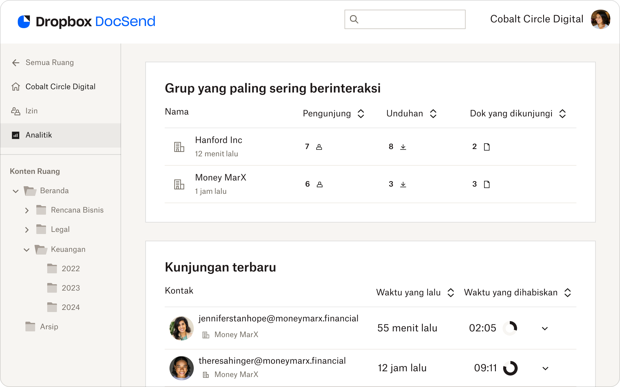Click building icon under jenniferstanhope email
The width and height of the screenshot is (620, 387).
pos(206,335)
